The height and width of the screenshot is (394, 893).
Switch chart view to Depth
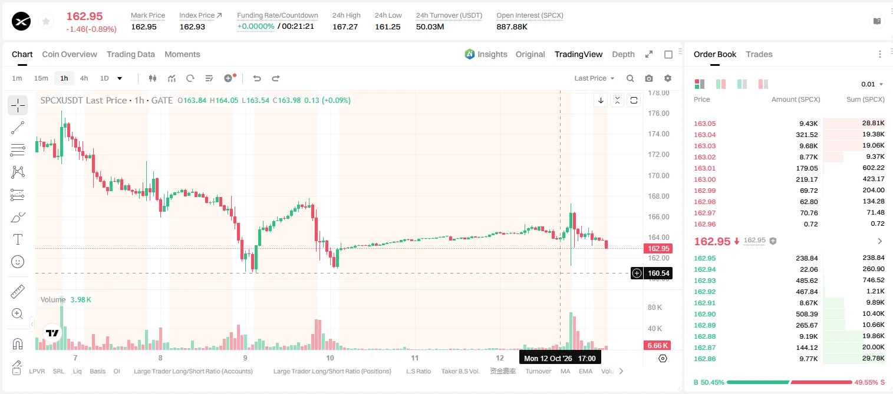click(x=623, y=54)
